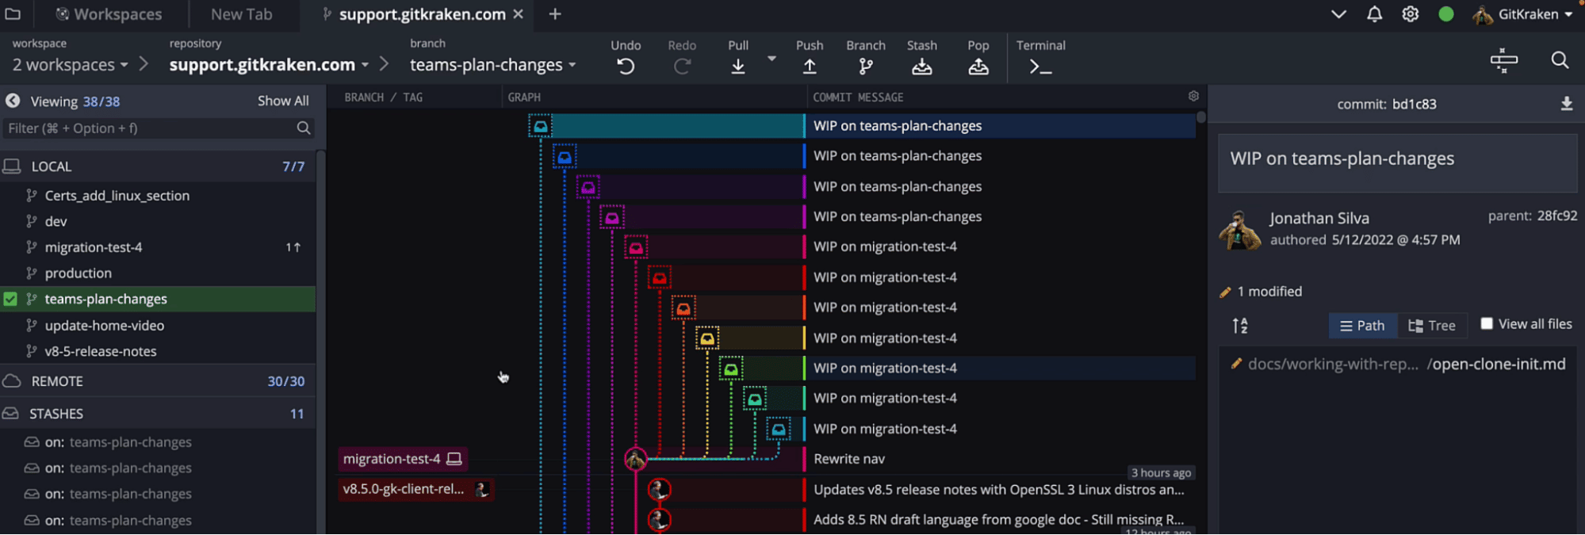The image size is (1585, 535).
Task: Click the COMMIT MESSAGE column header
Action: tap(858, 97)
